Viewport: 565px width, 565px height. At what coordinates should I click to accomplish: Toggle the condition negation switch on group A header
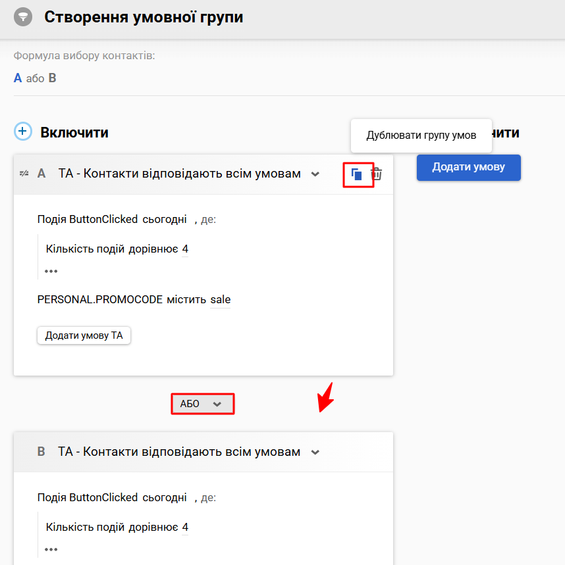point(24,174)
